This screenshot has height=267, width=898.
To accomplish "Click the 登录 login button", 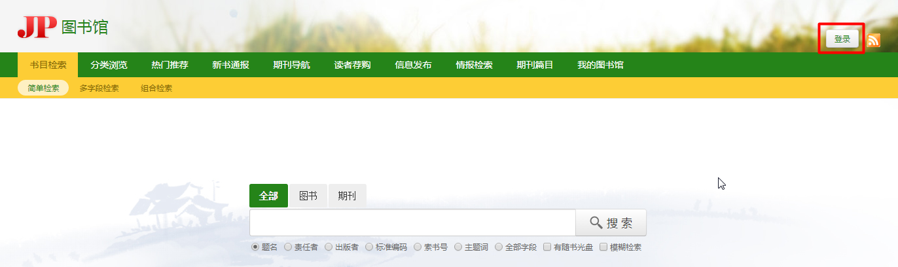I will point(842,39).
